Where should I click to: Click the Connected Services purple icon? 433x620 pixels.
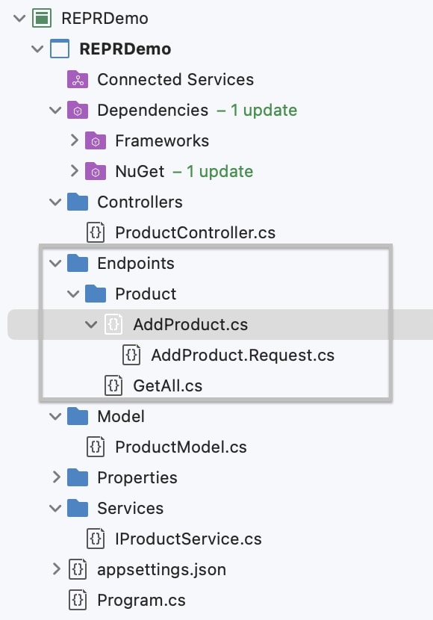[x=78, y=79]
